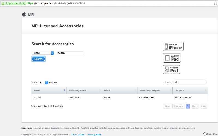This screenshot has height=136, width=218.
Task: Select the UGREEN Data Cable row
Action: [x=119, y=97]
